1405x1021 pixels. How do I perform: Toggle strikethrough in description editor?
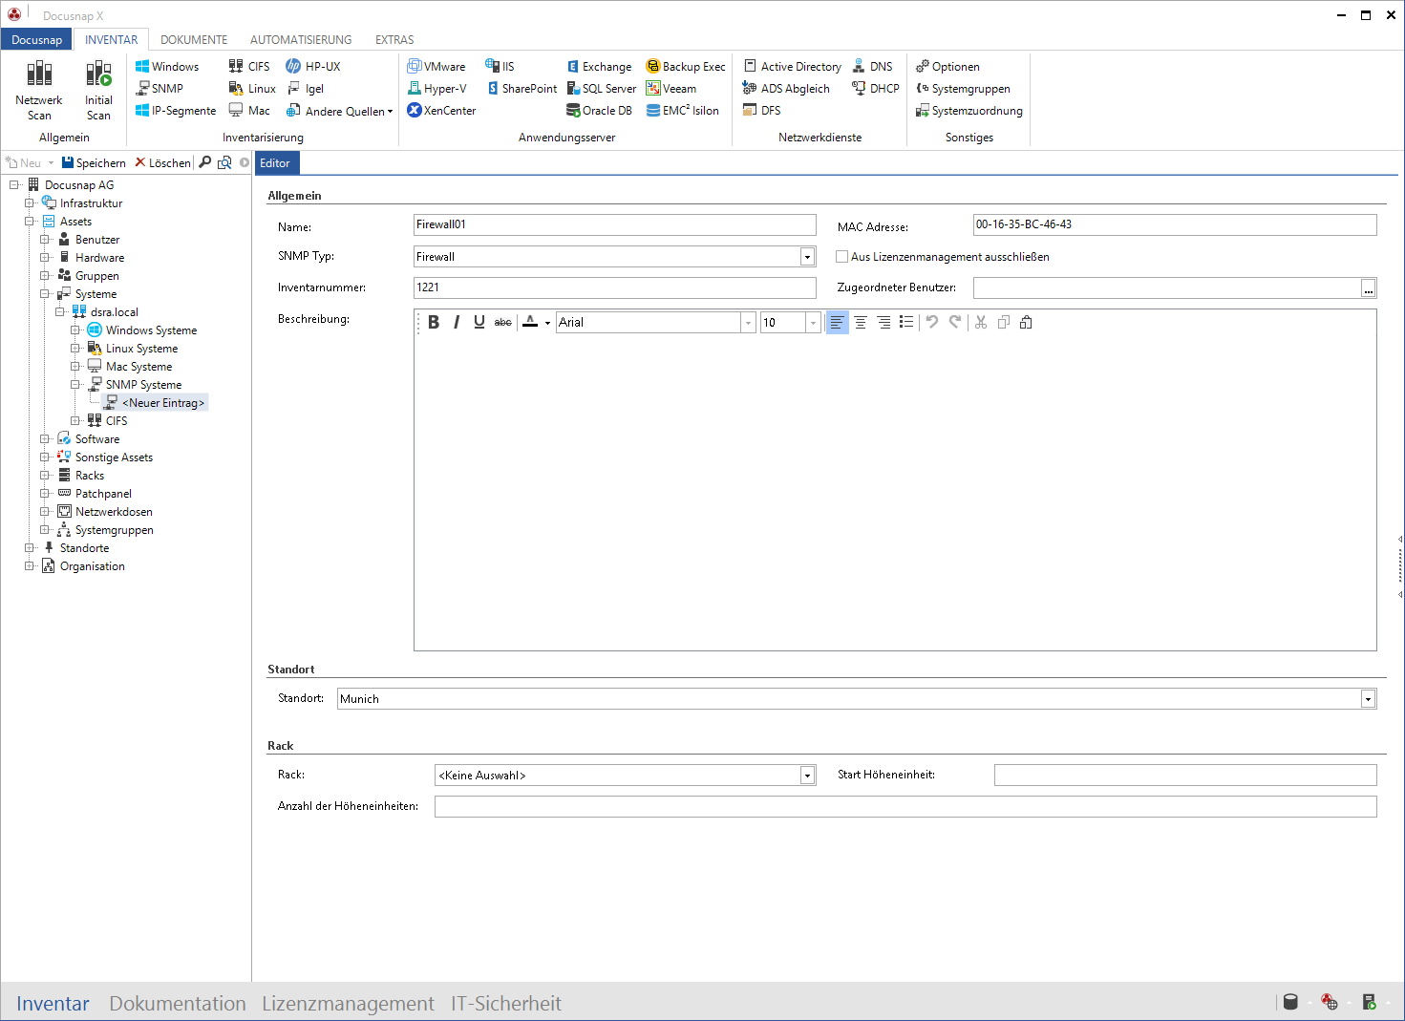[503, 323]
